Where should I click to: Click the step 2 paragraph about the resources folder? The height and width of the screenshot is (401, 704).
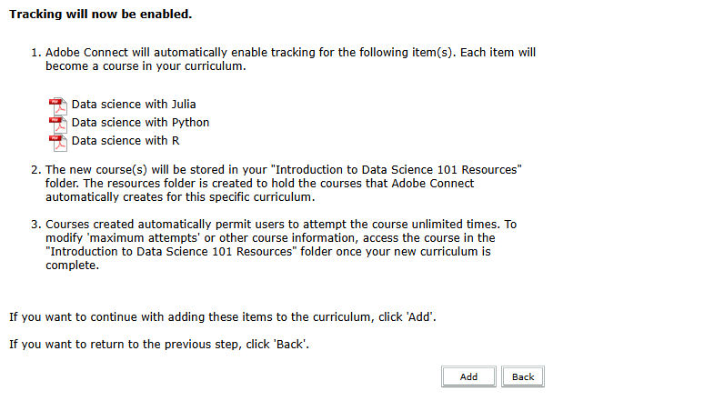(282, 184)
